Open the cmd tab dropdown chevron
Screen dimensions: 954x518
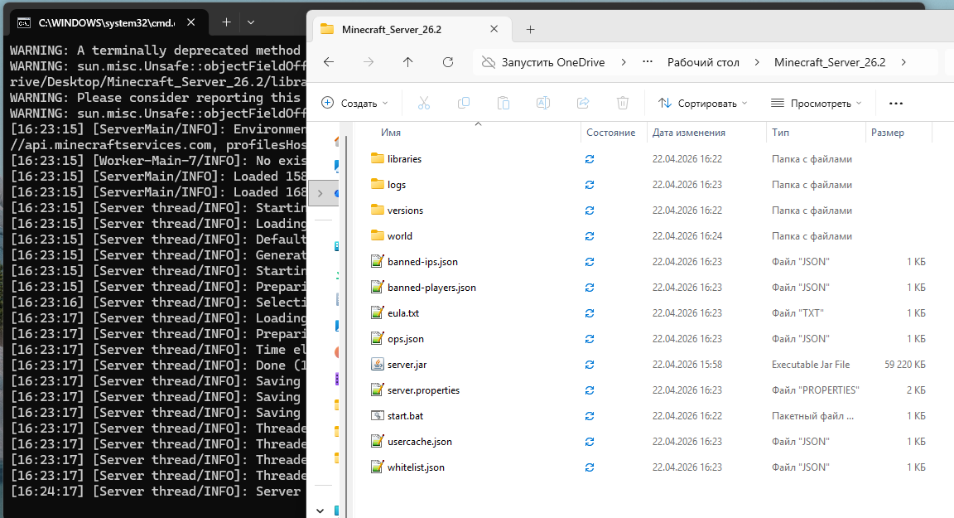(252, 22)
